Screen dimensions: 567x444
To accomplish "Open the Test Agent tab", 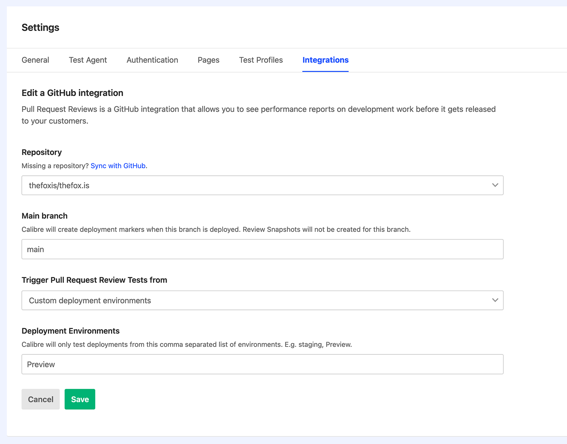I will 88,60.
